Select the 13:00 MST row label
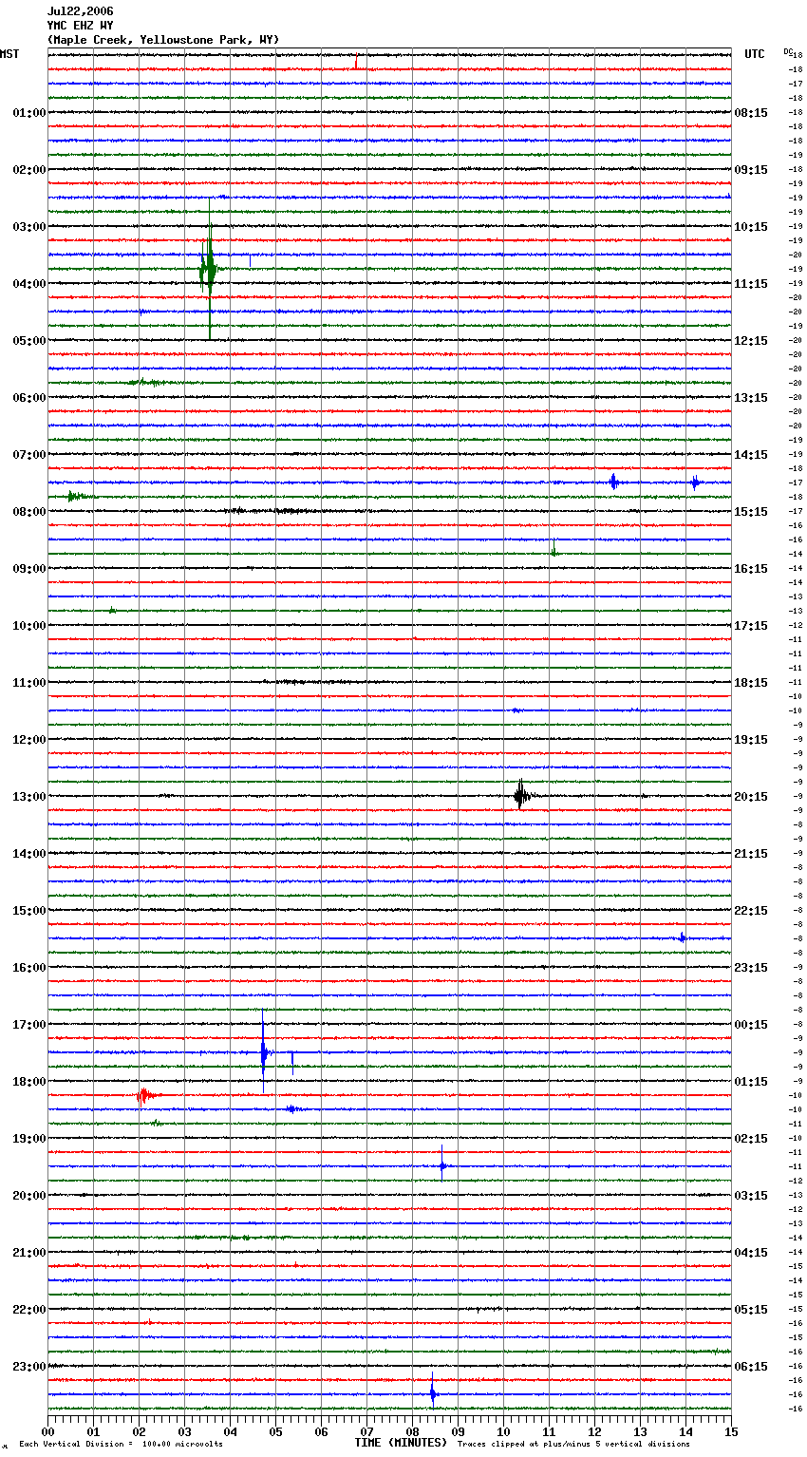Image resolution: width=807 pixels, height=1457 pixels. 29,796
